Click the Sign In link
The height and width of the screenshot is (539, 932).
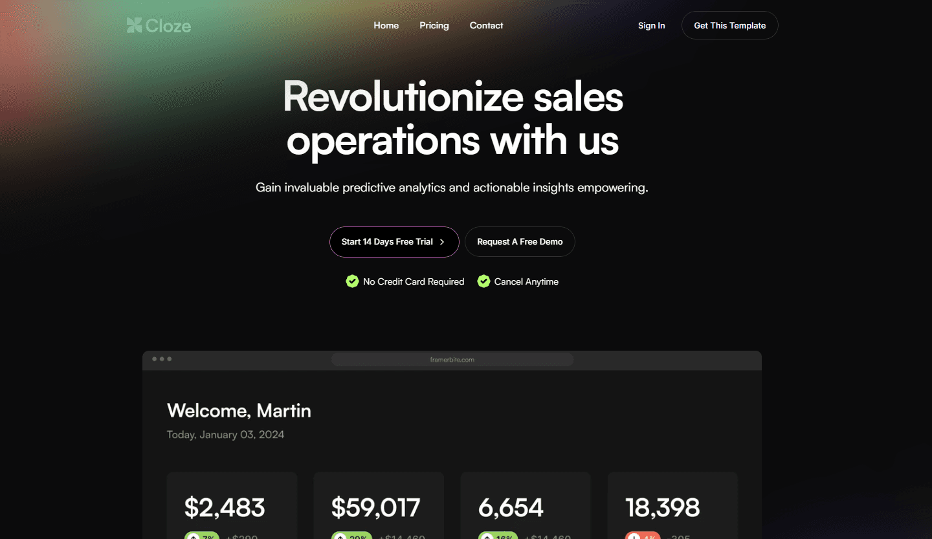(652, 25)
